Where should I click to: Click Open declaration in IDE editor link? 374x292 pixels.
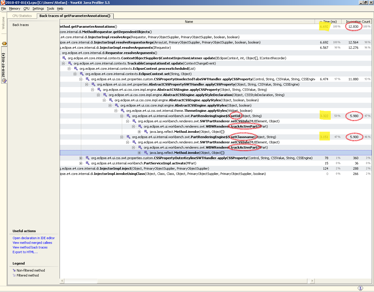(x=34, y=238)
